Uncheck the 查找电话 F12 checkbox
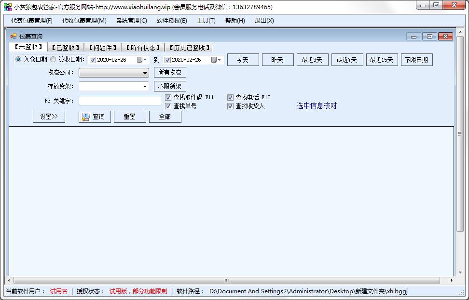The height and width of the screenshot is (300, 469). pos(230,98)
